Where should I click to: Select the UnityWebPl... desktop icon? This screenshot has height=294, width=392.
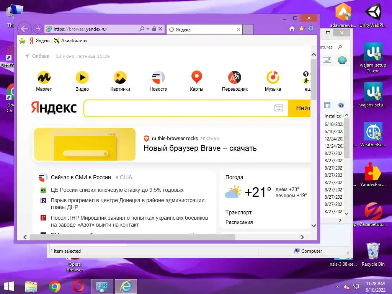(x=373, y=15)
